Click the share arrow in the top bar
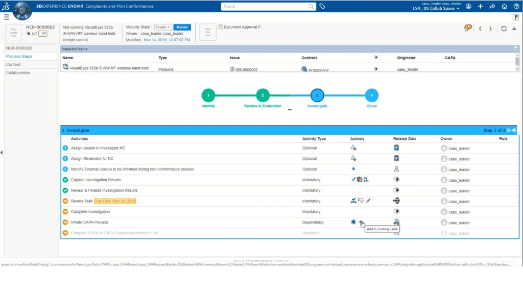This screenshot has height=294, width=523. pyautogui.click(x=492, y=7)
